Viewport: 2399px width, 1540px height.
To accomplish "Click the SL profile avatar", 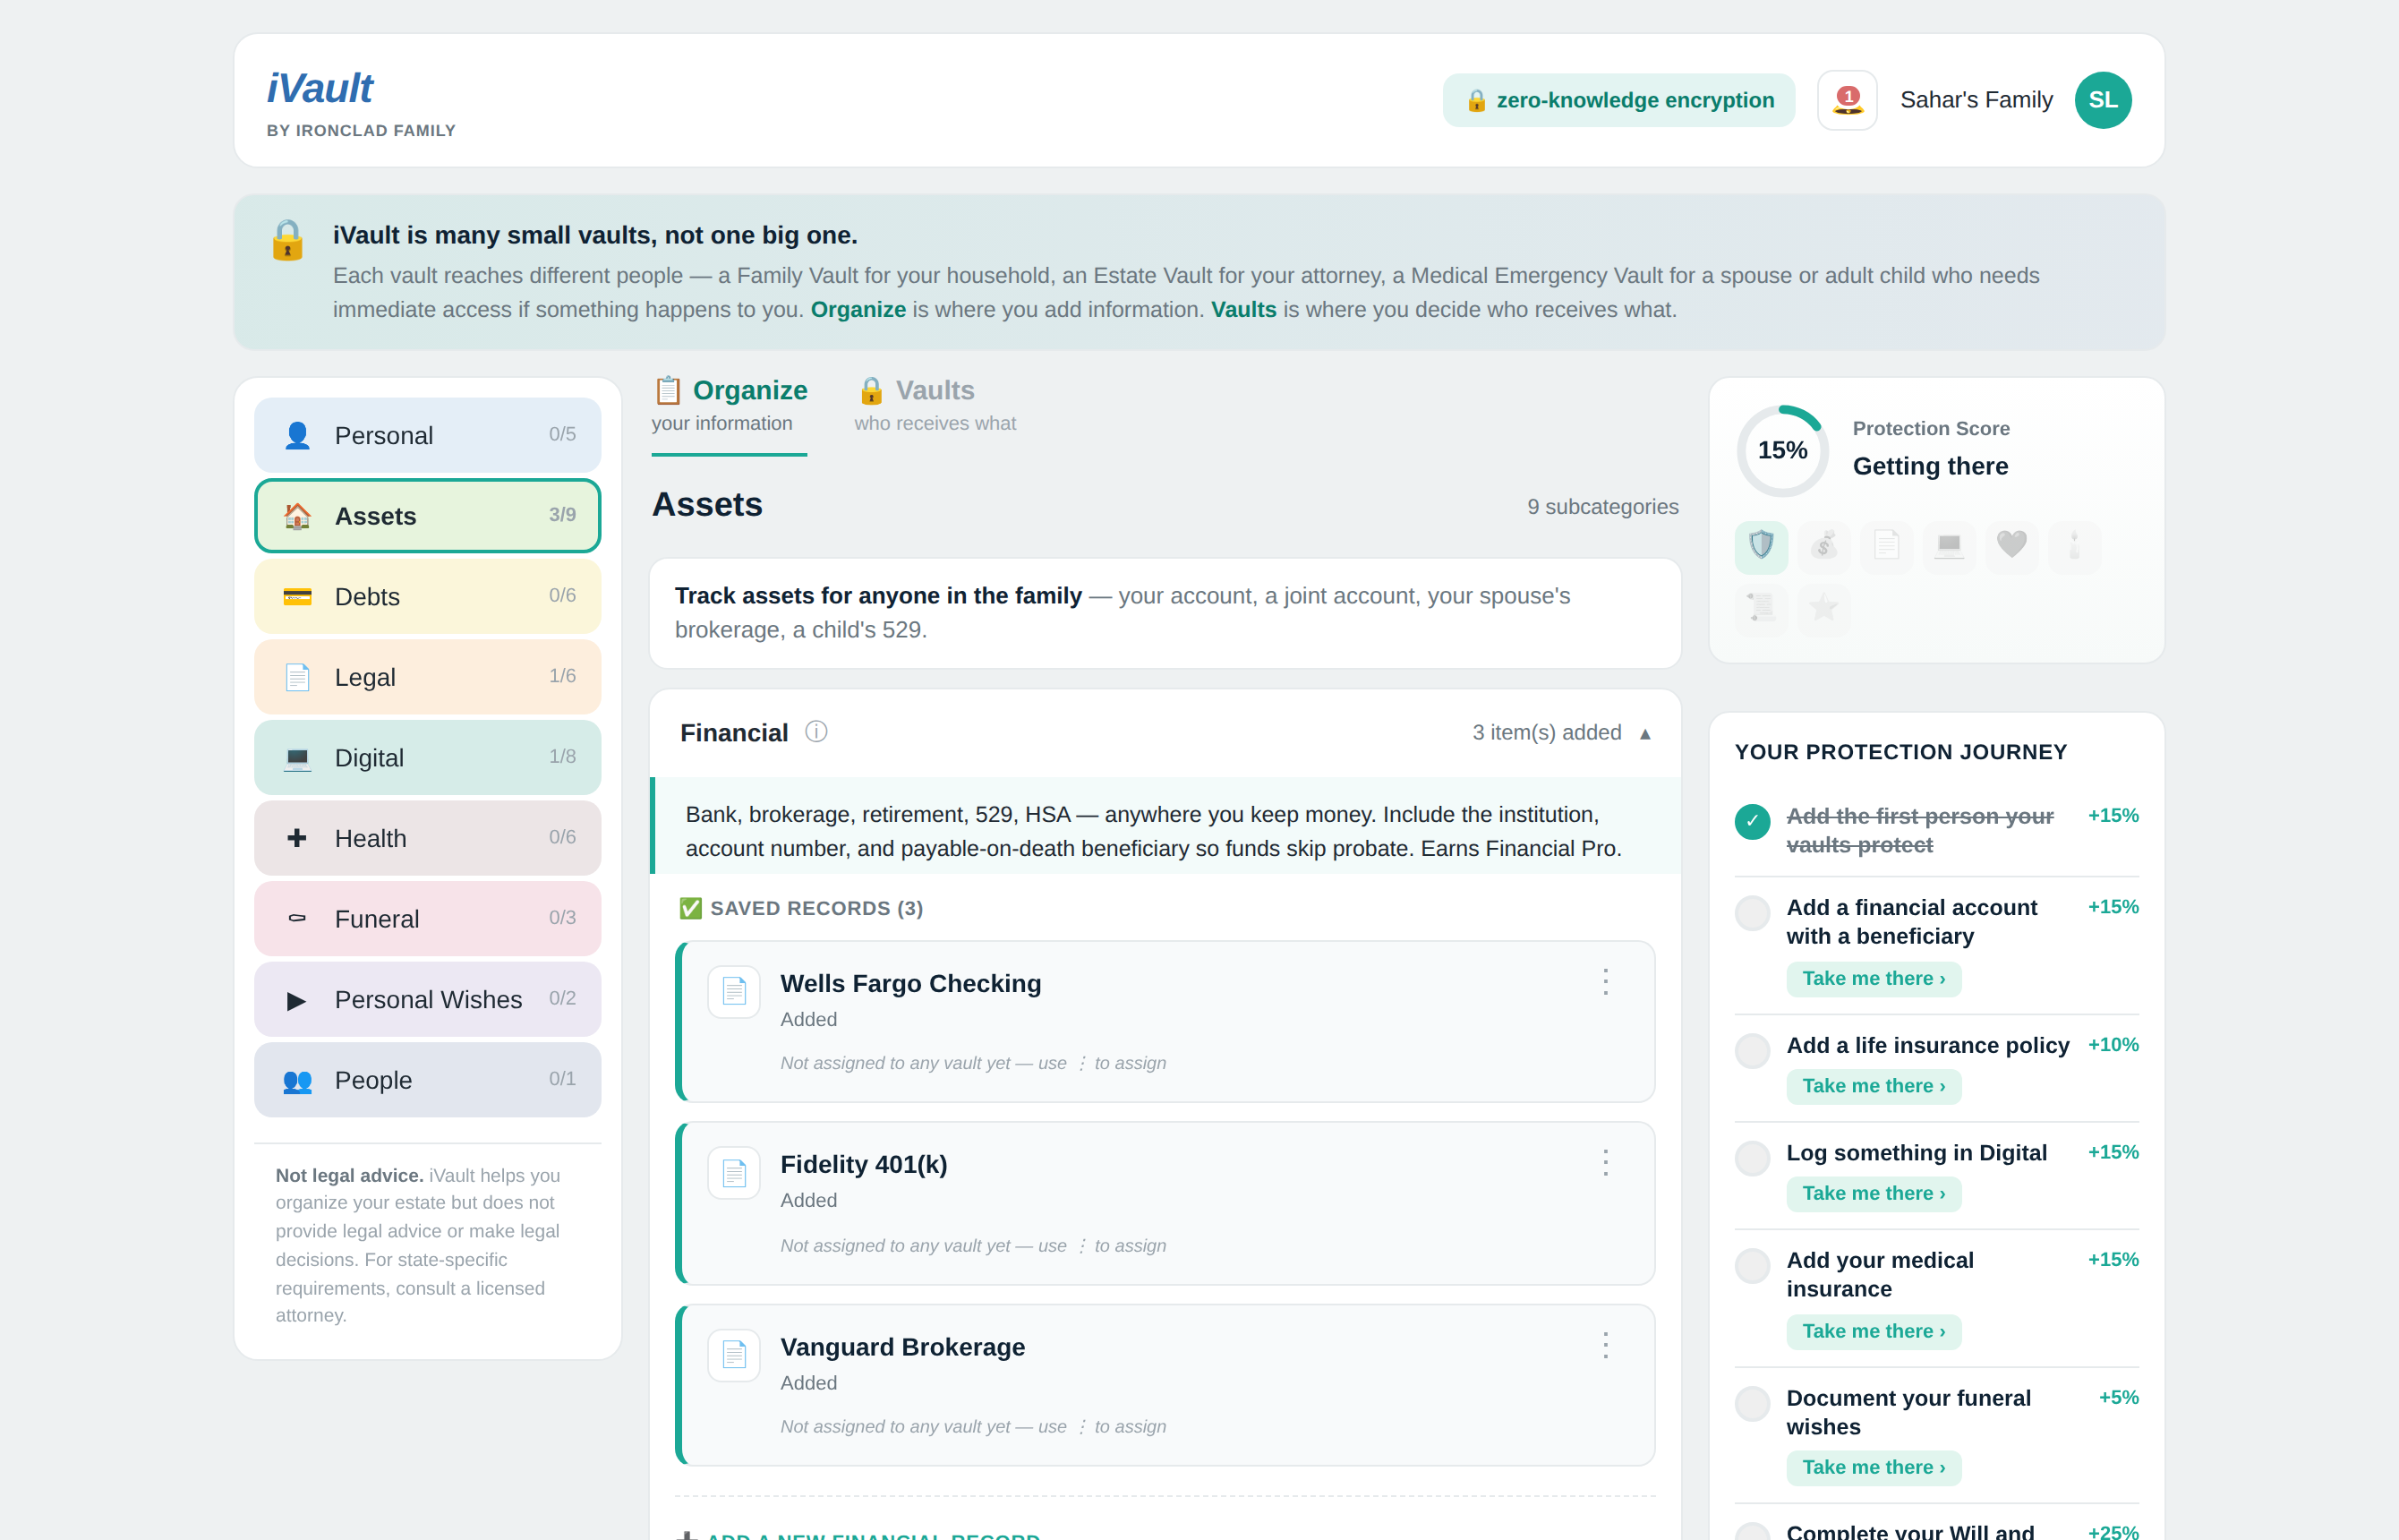I will pos(2102,100).
